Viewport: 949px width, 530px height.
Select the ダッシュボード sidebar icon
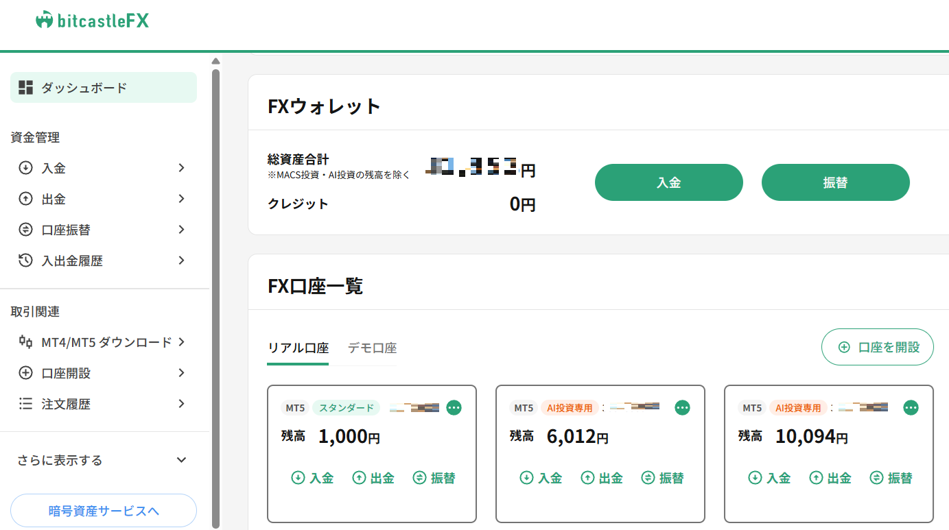[x=25, y=87]
